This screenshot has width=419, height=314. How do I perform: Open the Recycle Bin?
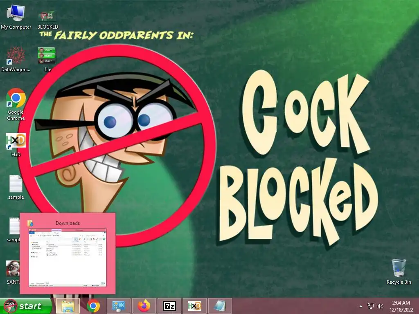[x=399, y=271]
